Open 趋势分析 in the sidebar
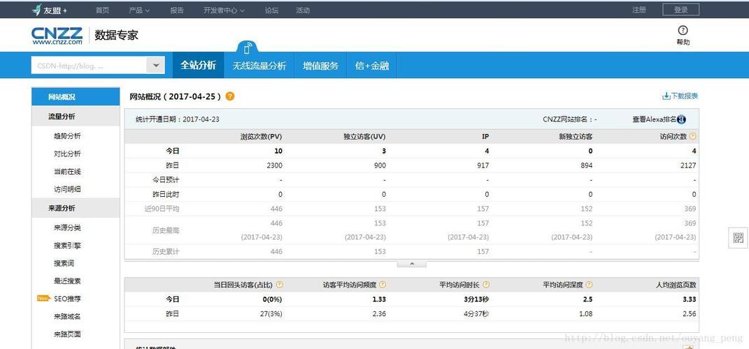Image resolution: width=749 pixels, height=349 pixels. click(x=67, y=136)
